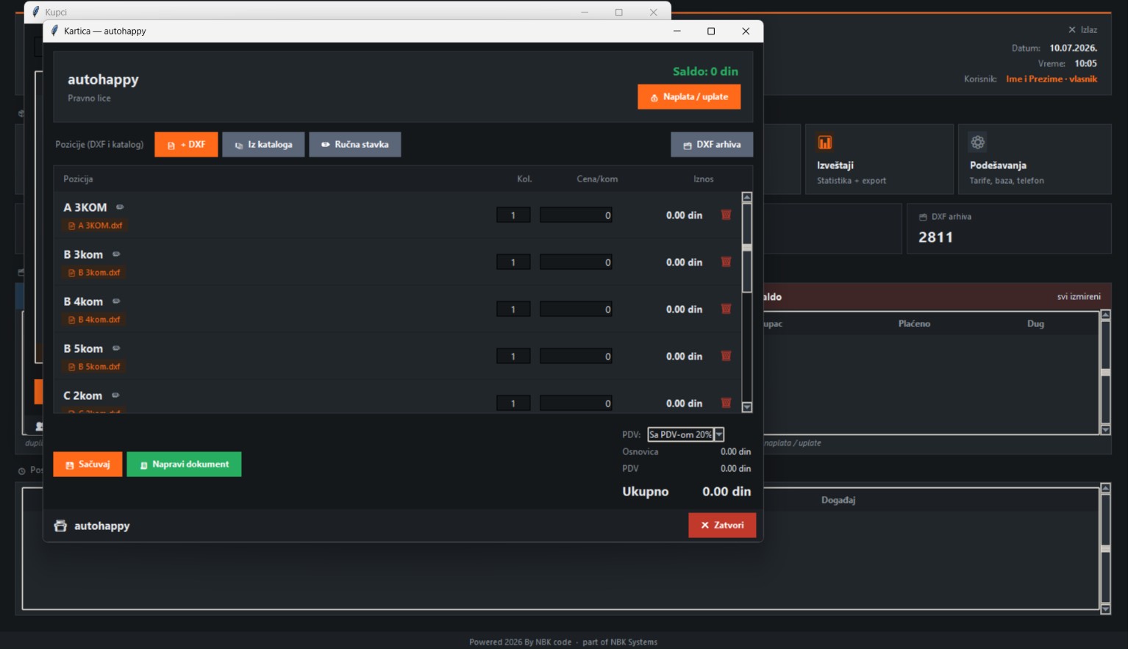Viewport: 1128px width, 649px height.
Task: Open Naplata / uplate payments
Action: 689,97
